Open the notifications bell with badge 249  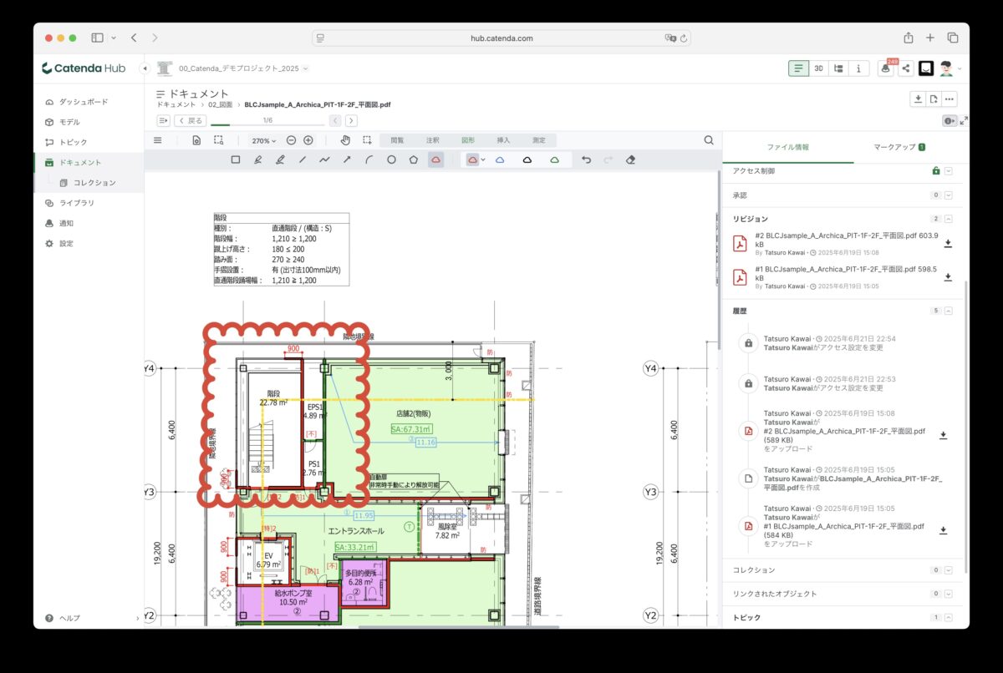tap(886, 68)
